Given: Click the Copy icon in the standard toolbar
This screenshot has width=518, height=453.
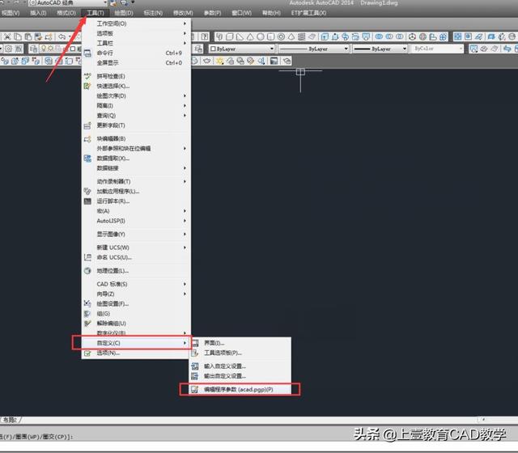Looking at the screenshot, I should pos(18,36).
